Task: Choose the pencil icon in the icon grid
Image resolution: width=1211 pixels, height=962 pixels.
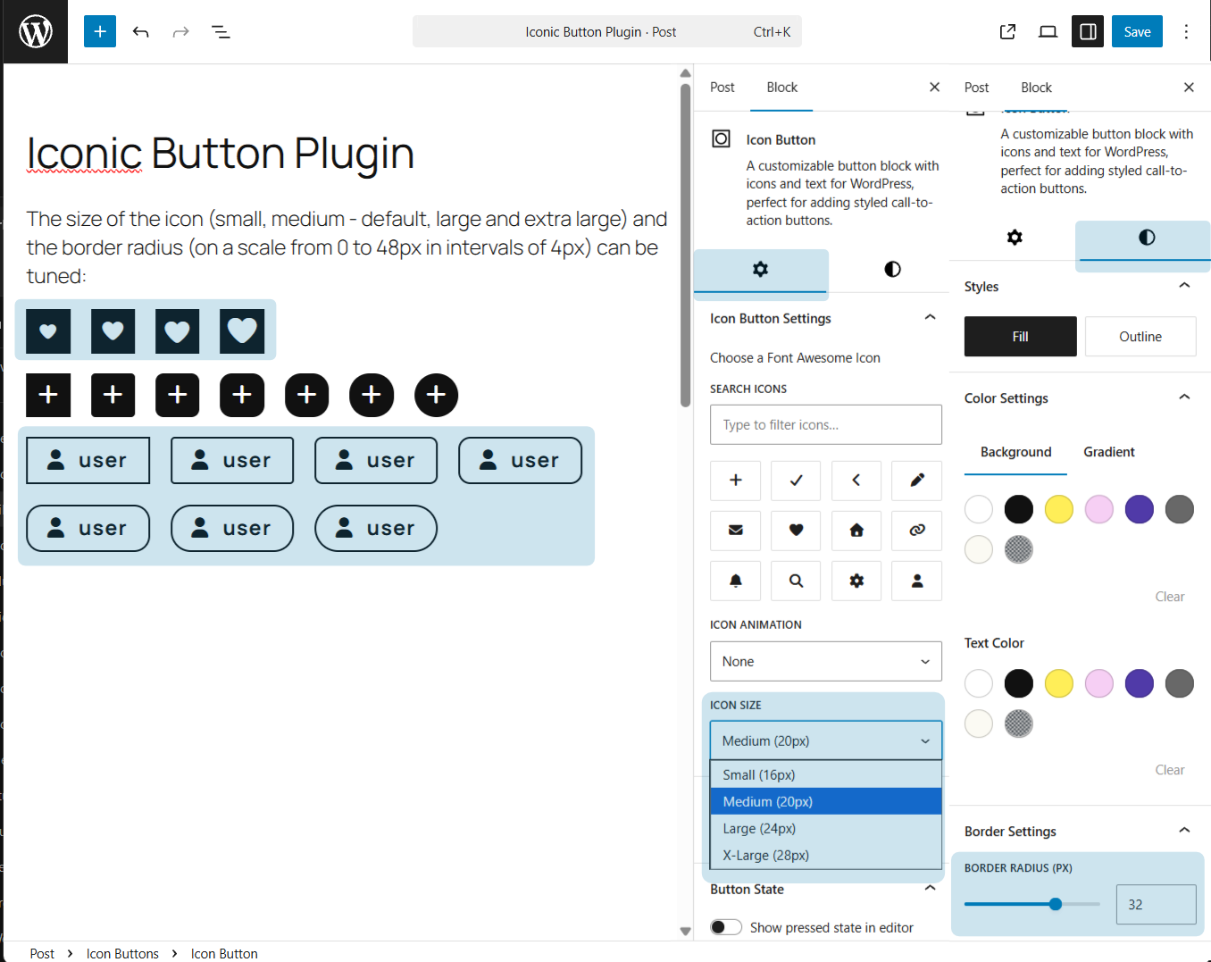Action: click(x=917, y=481)
